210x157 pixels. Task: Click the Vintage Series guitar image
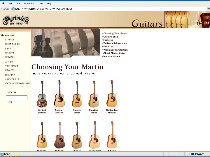77,94
